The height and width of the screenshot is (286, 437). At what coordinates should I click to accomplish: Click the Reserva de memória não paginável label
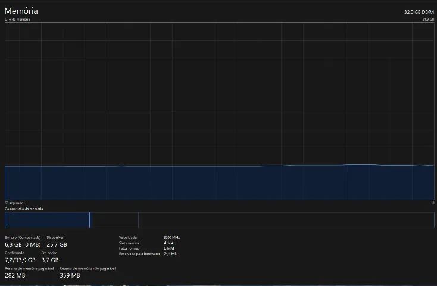88,268
